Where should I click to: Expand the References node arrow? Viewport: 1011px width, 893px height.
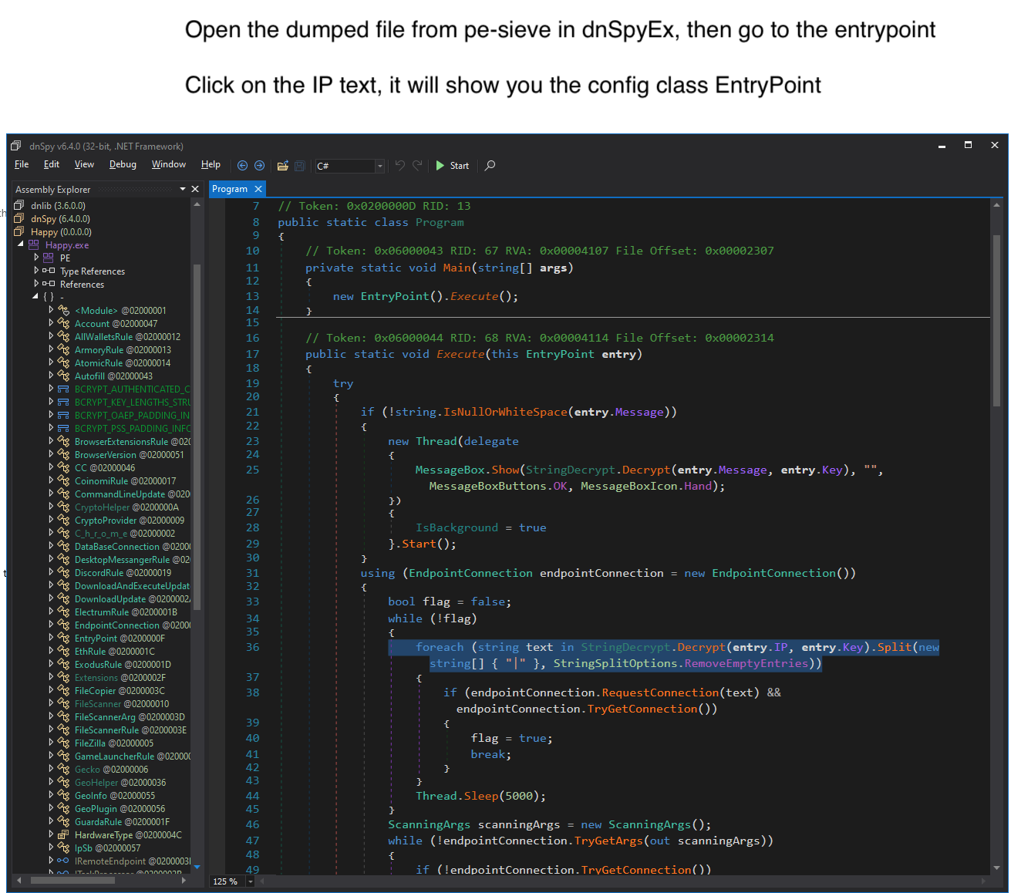click(36, 284)
